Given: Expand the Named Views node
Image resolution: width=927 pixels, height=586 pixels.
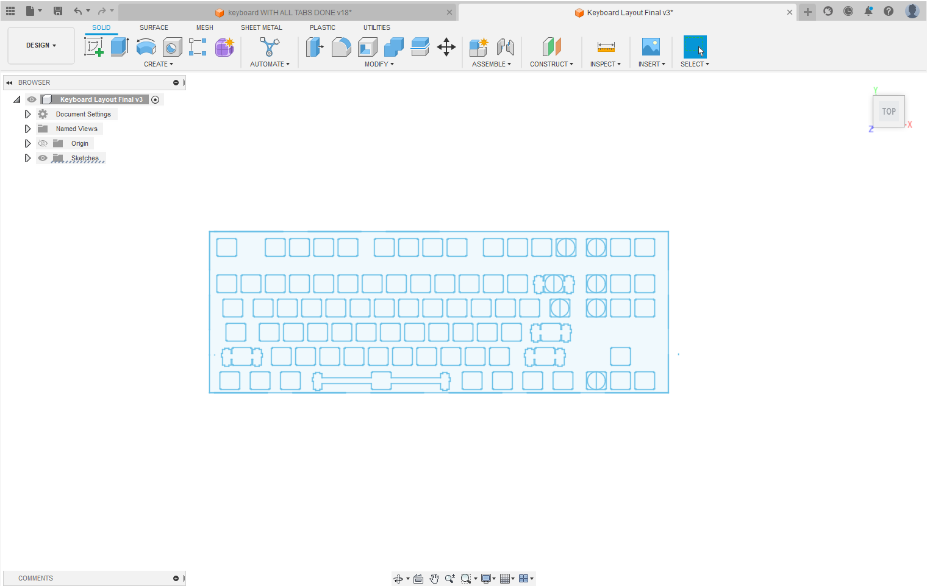Looking at the screenshot, I should (27, 129).
